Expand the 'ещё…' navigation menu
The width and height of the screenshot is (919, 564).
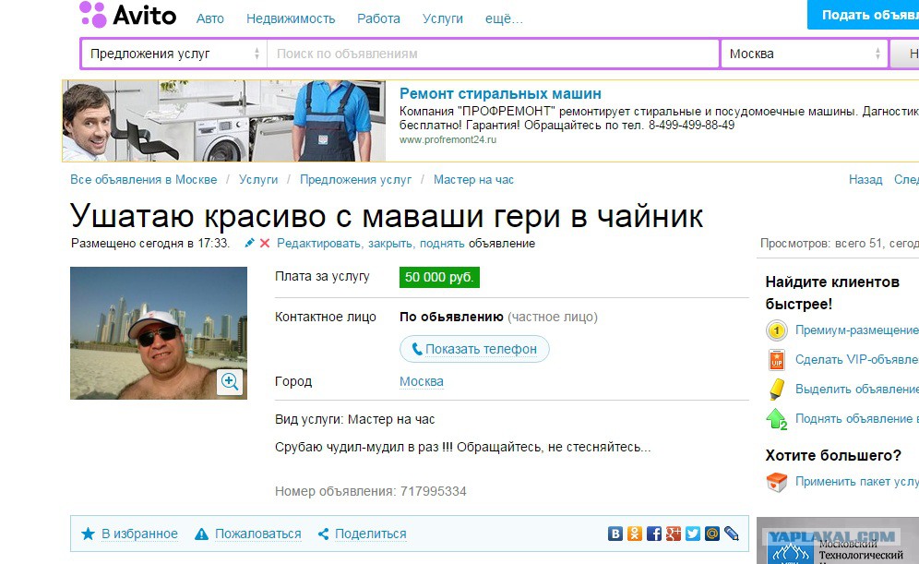pyautogui.click(x=504, y=18)
